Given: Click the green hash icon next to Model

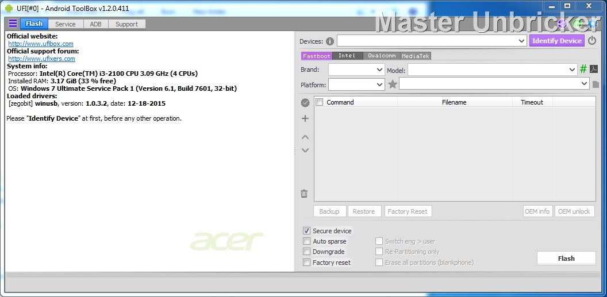Looking at the screenshot, I should (583, 70).
